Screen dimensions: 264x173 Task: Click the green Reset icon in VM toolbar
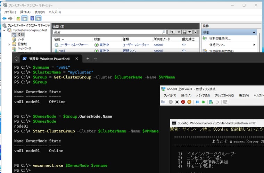tap(204, 102)
